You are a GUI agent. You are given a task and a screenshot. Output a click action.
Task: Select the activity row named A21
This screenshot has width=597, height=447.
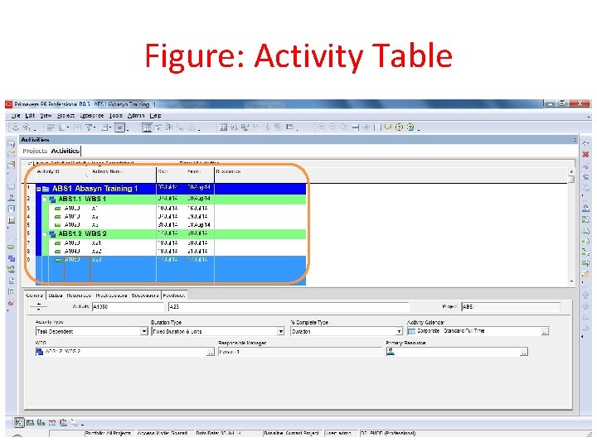(x=177, y=243)
